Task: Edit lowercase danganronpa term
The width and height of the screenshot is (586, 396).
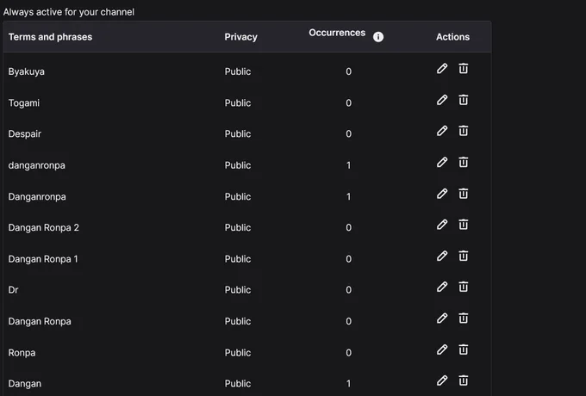Action: coord(442,163)
